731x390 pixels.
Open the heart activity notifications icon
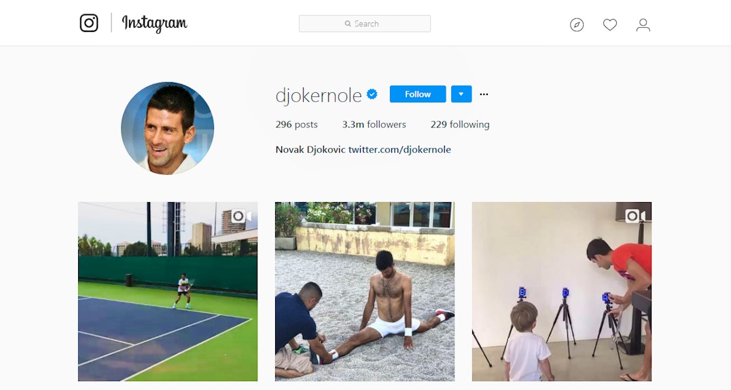click(x=610, y=24)
